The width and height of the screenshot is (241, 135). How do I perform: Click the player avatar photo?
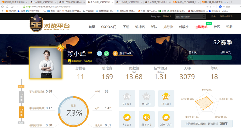tap(46, 63)
